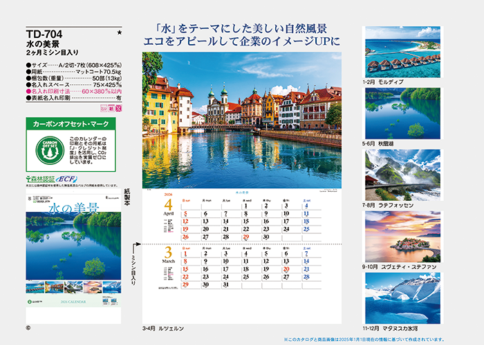Click the 森林認証 forest certification logo
This screenshot has width=484, height=345.
point(40,179)
